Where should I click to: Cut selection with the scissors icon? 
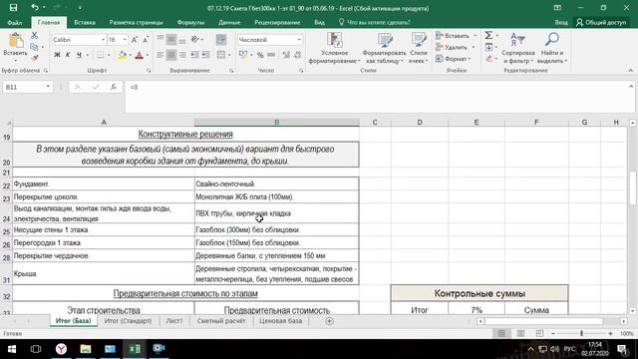click(35, 36)
